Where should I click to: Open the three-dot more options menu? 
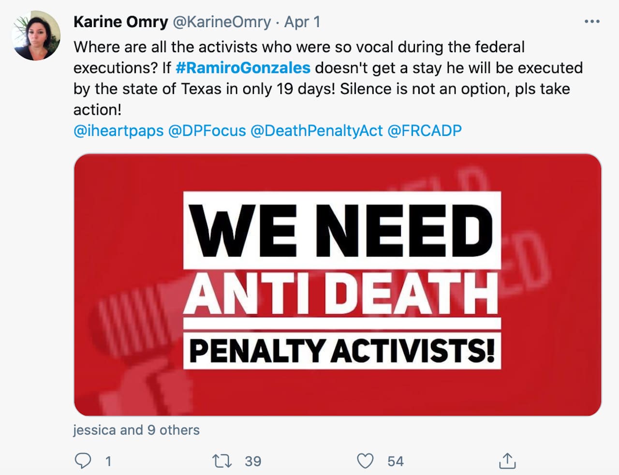(592, 22)
